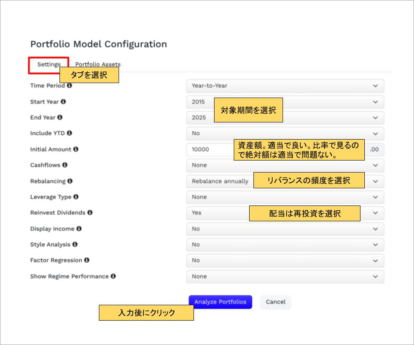Switch to the Portfolio Assets tab
414x345 pixels.
[98, 64]
